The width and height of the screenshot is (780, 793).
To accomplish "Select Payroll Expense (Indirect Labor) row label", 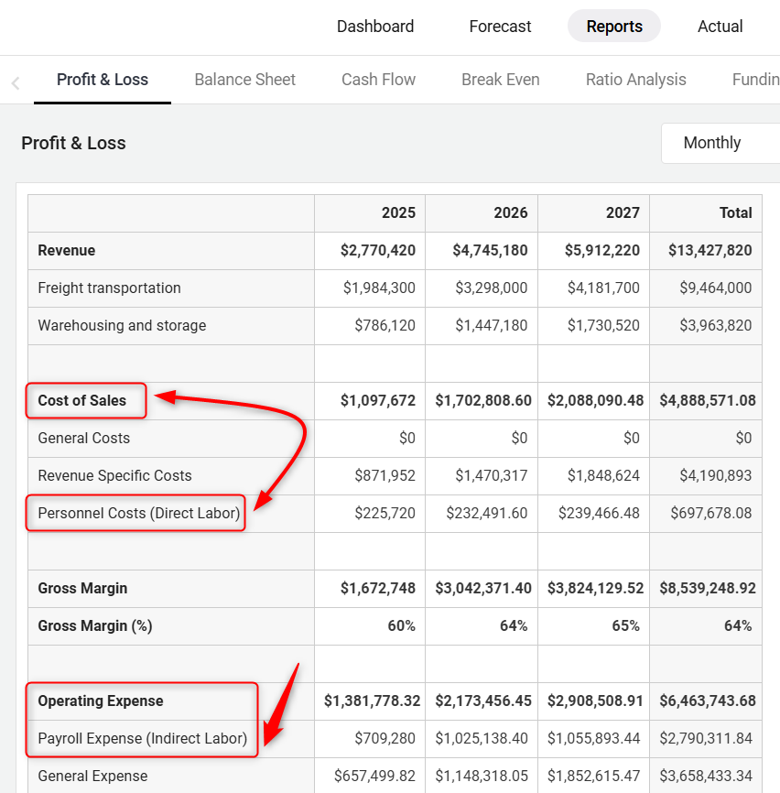I will click(x=143, y=738).
